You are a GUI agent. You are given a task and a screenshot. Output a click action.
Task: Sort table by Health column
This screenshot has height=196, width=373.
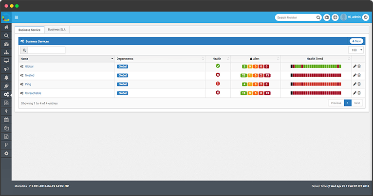click(x=217, y=59)
